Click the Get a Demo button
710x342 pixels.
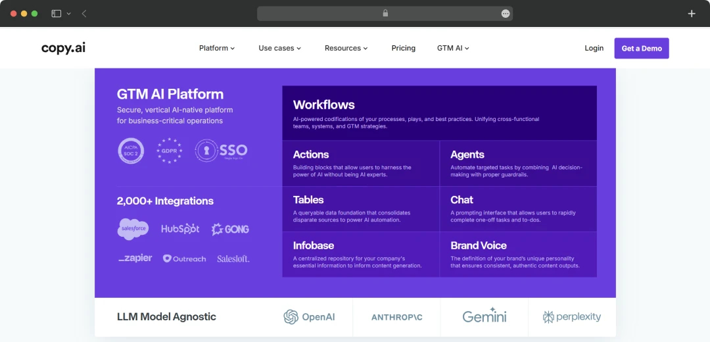(642, 48)
